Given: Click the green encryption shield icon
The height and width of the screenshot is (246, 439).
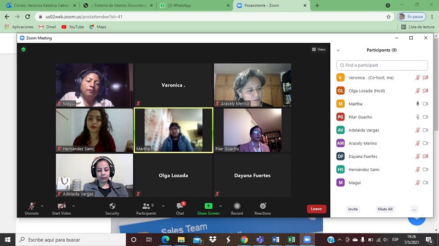Looking at the screenshot, I should [x=24, y=49].
